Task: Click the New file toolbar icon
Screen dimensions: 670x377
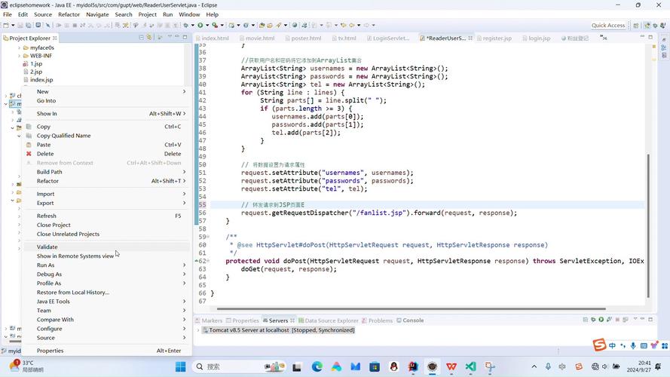Action: click(x=6, y=25)
